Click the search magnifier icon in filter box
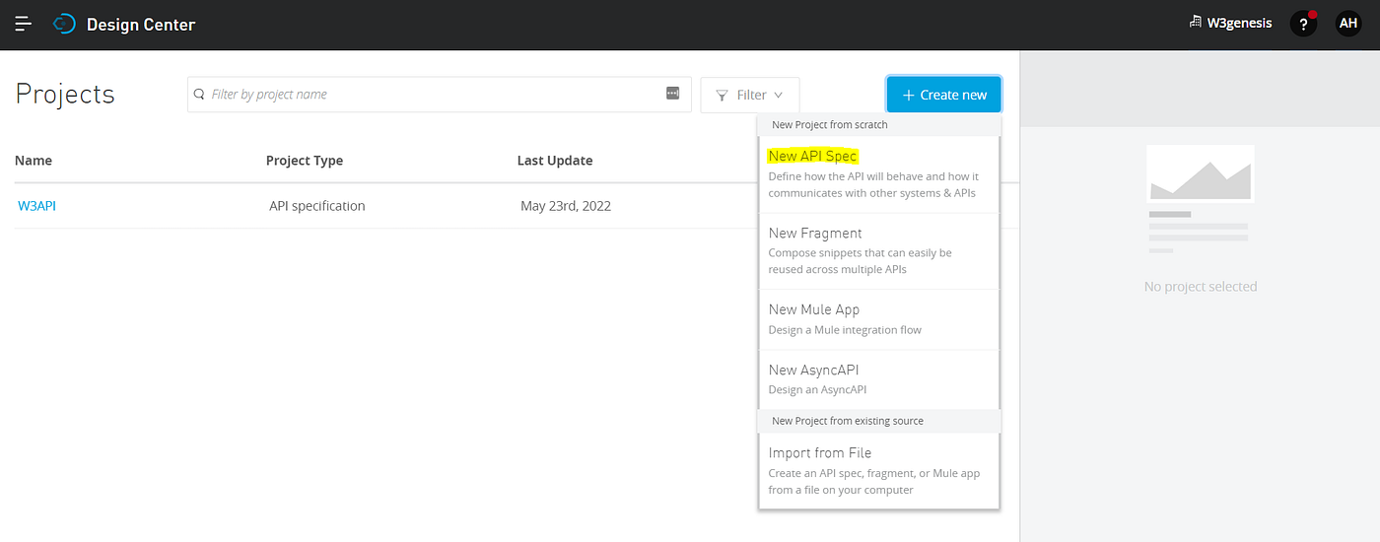Screen dimensions: 1380x542 200,95
